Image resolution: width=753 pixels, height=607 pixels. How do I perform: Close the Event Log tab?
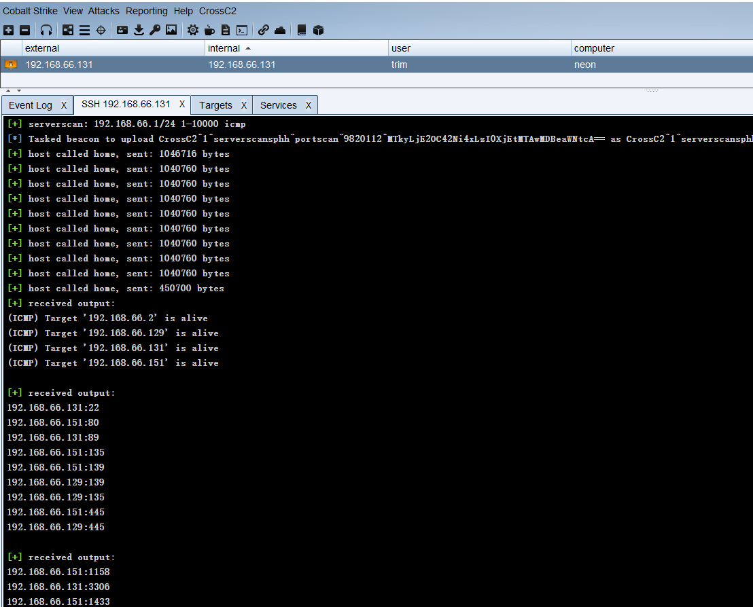(63, 105)
